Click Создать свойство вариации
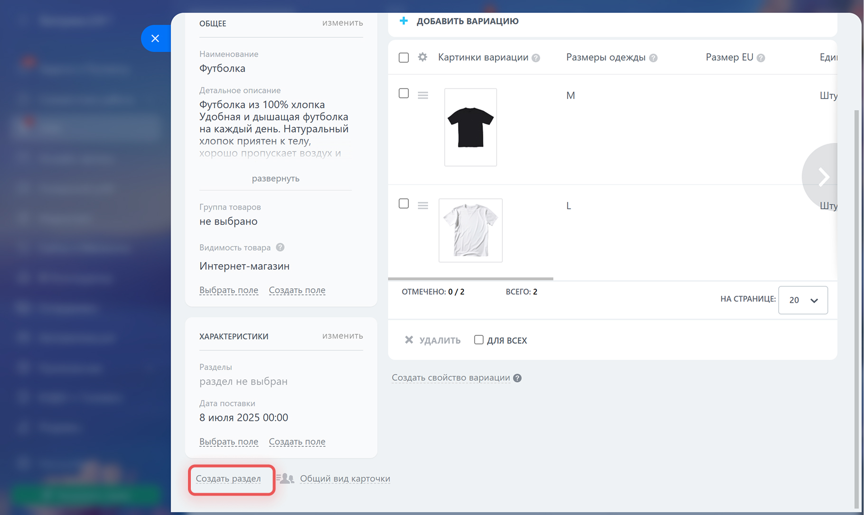864x515 pixels. 451,377
